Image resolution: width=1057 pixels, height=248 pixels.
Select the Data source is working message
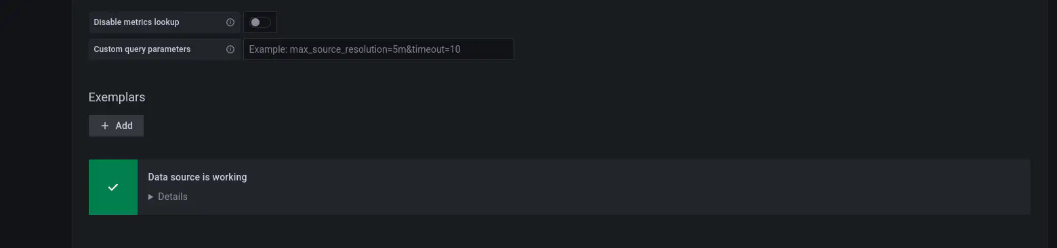tap(197, 177)
